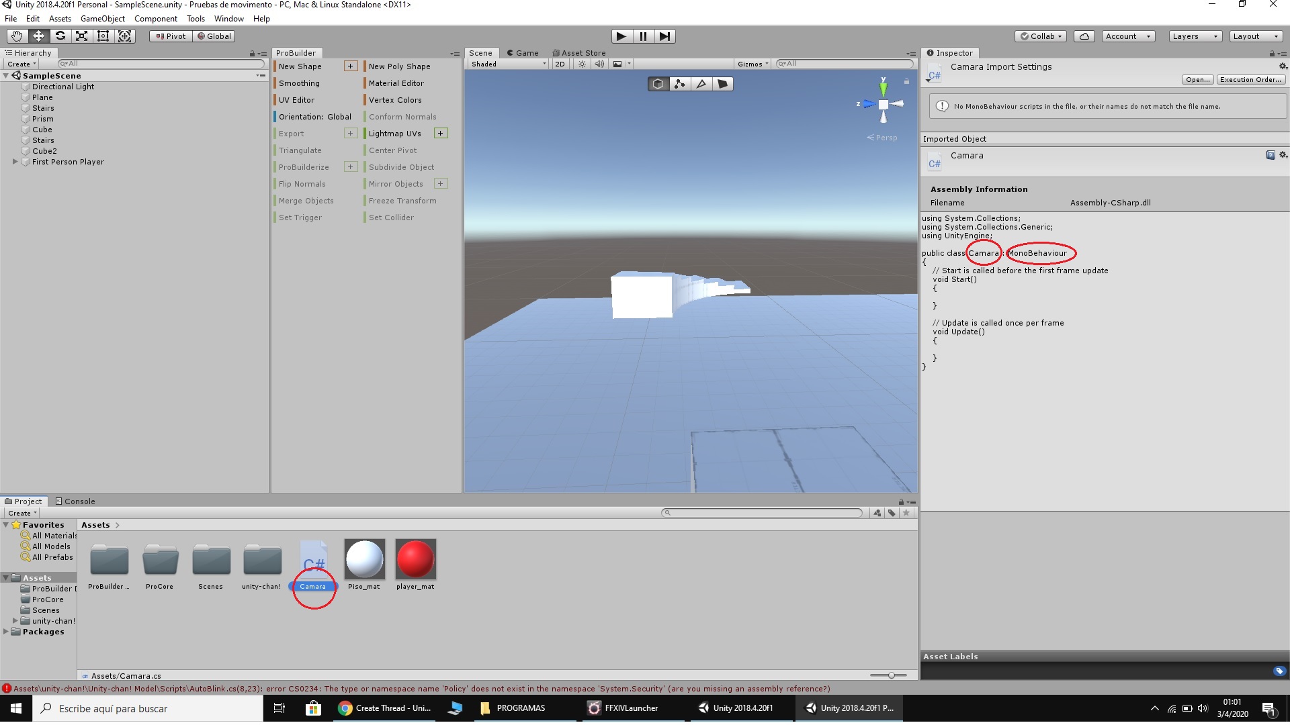
Task: Mute scene audio in the Scene view
Action: pyautogui.click(x=599, y=64)
